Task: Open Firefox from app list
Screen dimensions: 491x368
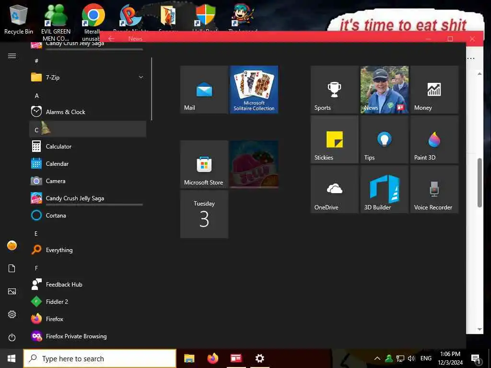Action: [88, 319]
